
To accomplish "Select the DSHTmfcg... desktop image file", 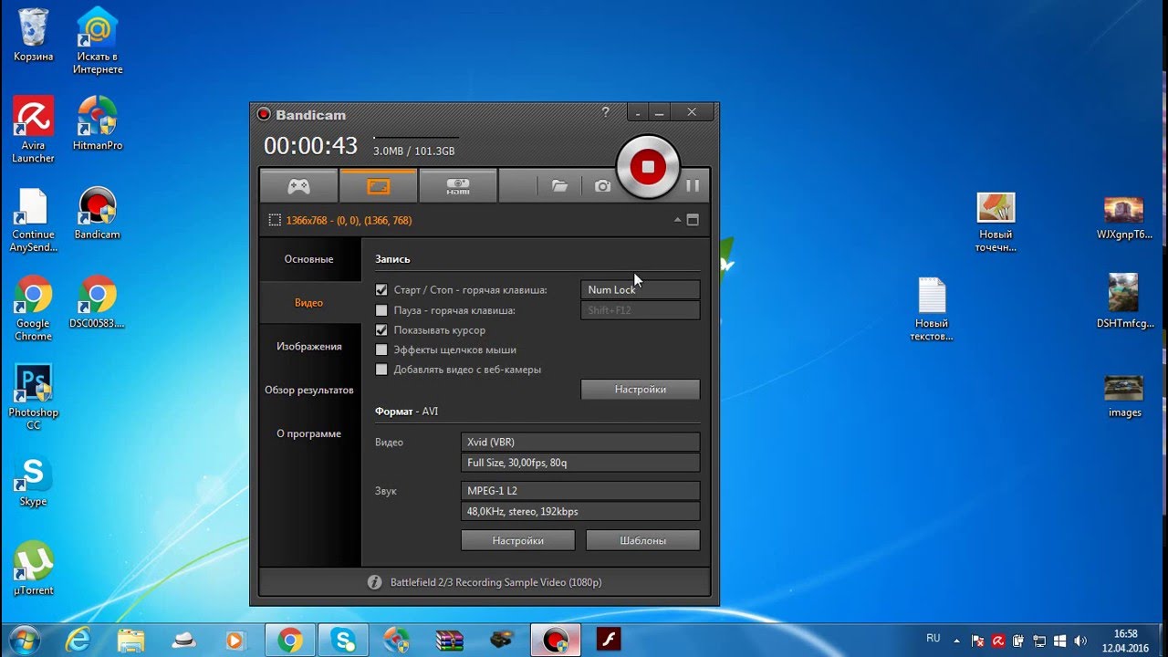I will click(x=1124, y=301).
